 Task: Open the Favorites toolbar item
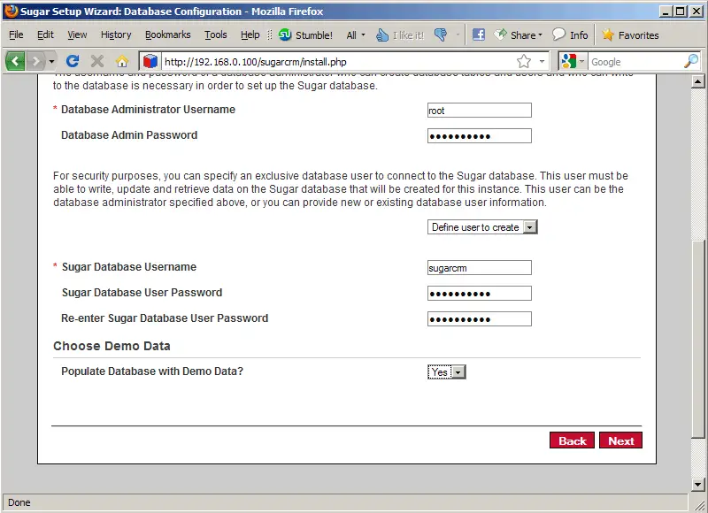[630, 35]
